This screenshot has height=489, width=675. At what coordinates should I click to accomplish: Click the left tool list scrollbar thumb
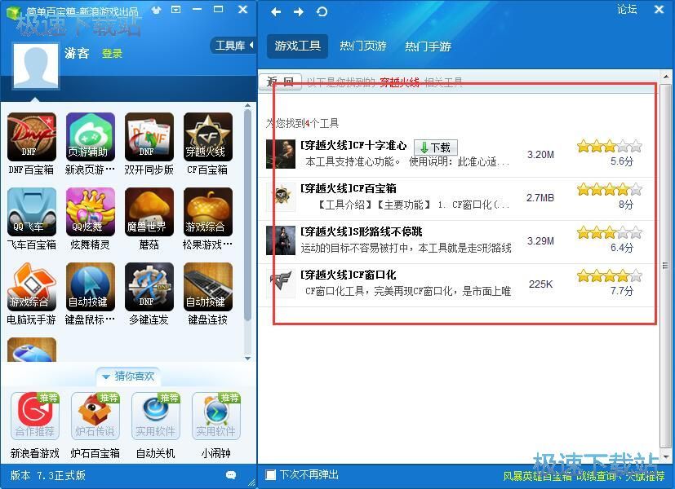[x=247, y=215]
